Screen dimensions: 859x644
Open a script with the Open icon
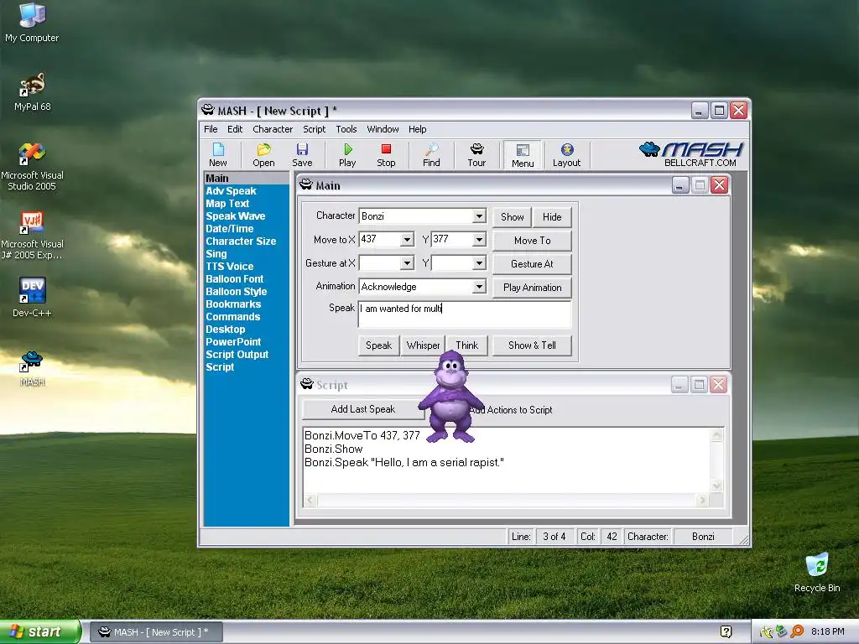263,154
